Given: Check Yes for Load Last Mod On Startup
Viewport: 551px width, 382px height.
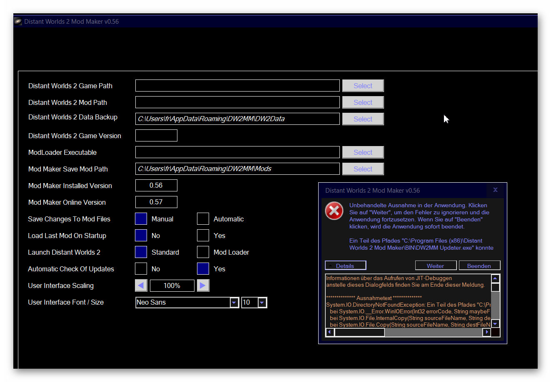Looking at the screenshot, I should click(203, 236).
